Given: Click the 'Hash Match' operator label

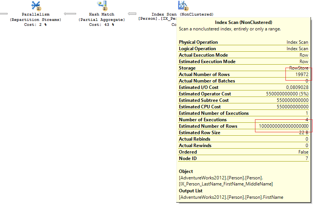Looking at the screenshot, I should 102,14.
